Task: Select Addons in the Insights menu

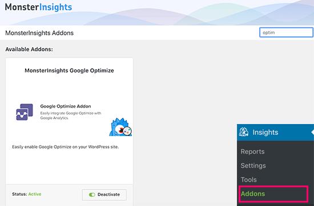Action: tap(253, 193)
